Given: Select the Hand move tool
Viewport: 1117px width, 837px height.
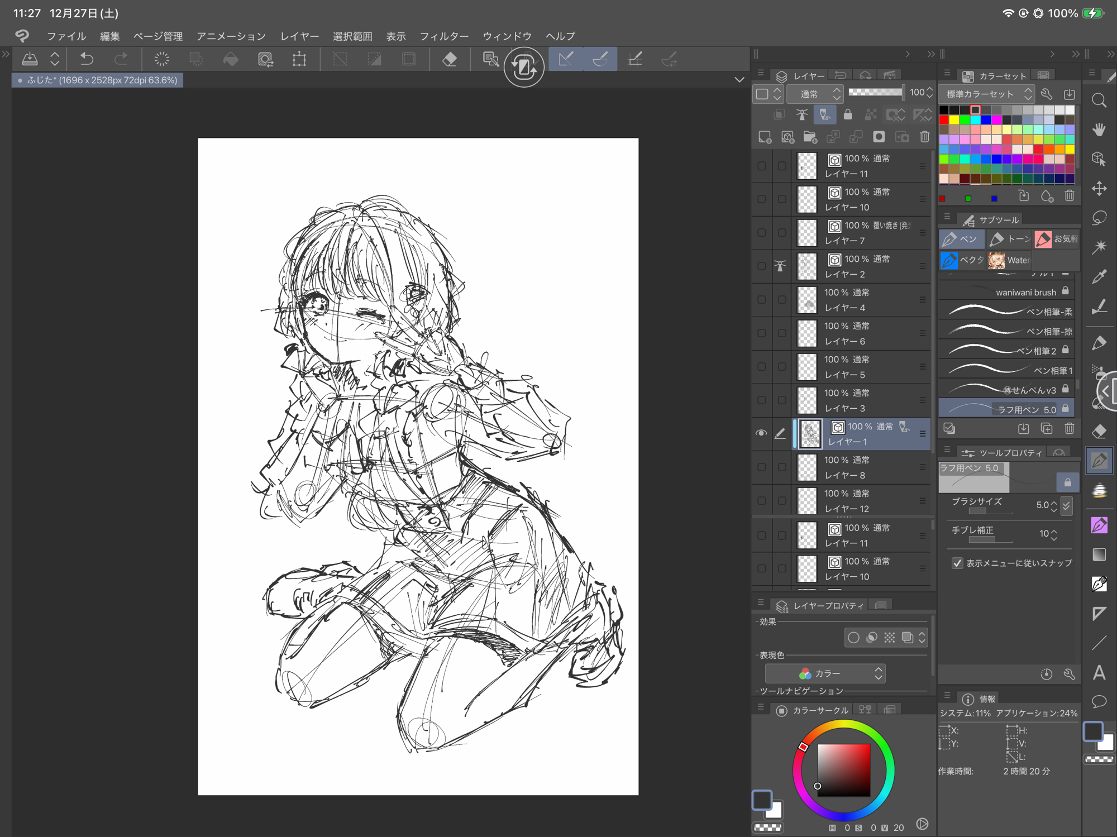Looking at the screenshot, I should [1099, 130].
